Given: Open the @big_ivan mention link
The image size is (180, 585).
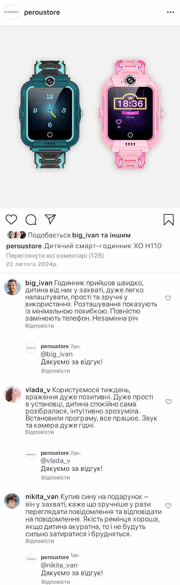Looking at the screenshot, I should point(57,354).
